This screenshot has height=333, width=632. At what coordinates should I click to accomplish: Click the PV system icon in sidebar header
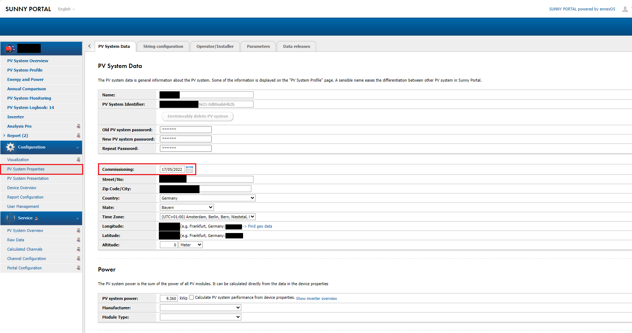(10, 48)
